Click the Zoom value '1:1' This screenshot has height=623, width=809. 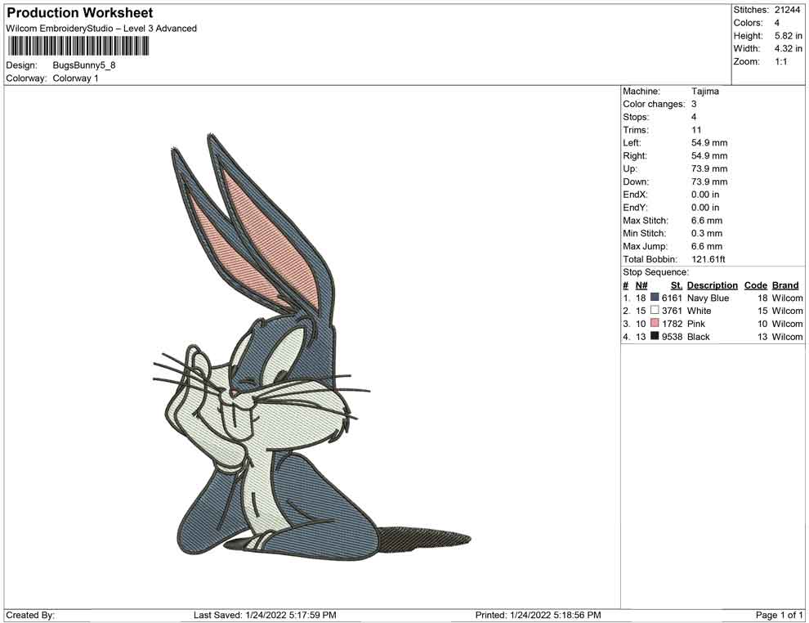click(781, 61)
